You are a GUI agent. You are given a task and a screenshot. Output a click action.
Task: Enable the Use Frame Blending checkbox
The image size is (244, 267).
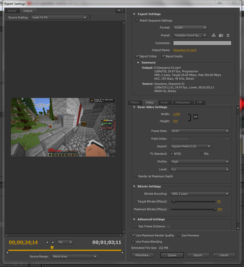[133, 242]
